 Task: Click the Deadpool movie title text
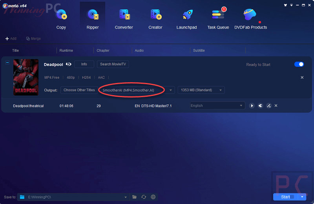coord(53,65)
